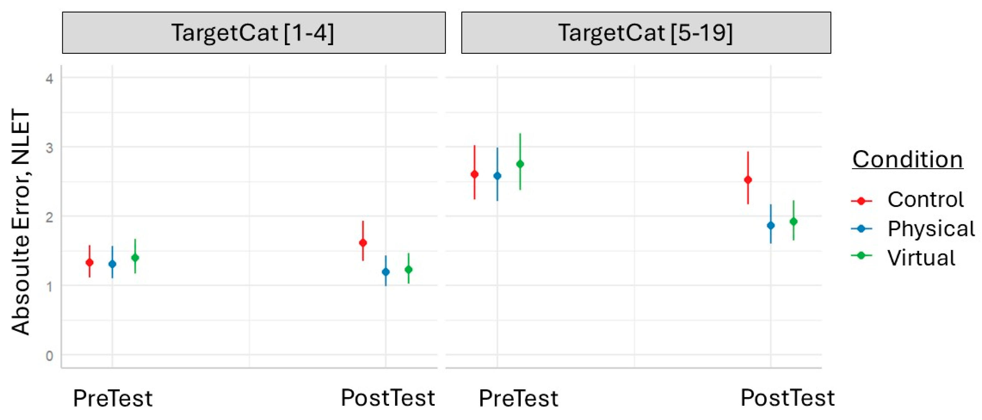Select the TargetCat [1-4] facet header
This screenshot has height=420, width=982.
[254, 33]
